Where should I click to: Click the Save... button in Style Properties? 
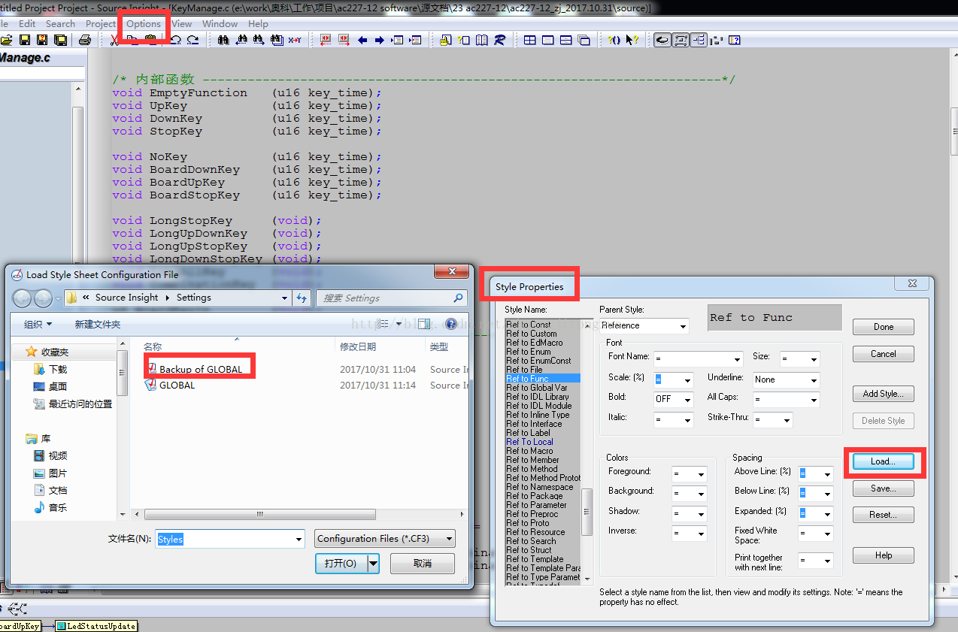[884, 488]
